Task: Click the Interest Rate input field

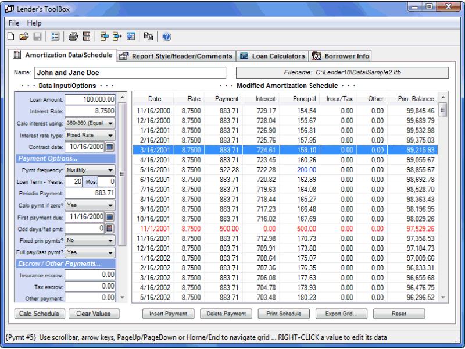Action: click(x=90, y=111)
